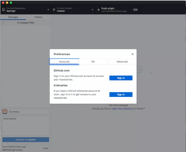
Task: Click the 'No local changes' text
Action: click(119, 105)
